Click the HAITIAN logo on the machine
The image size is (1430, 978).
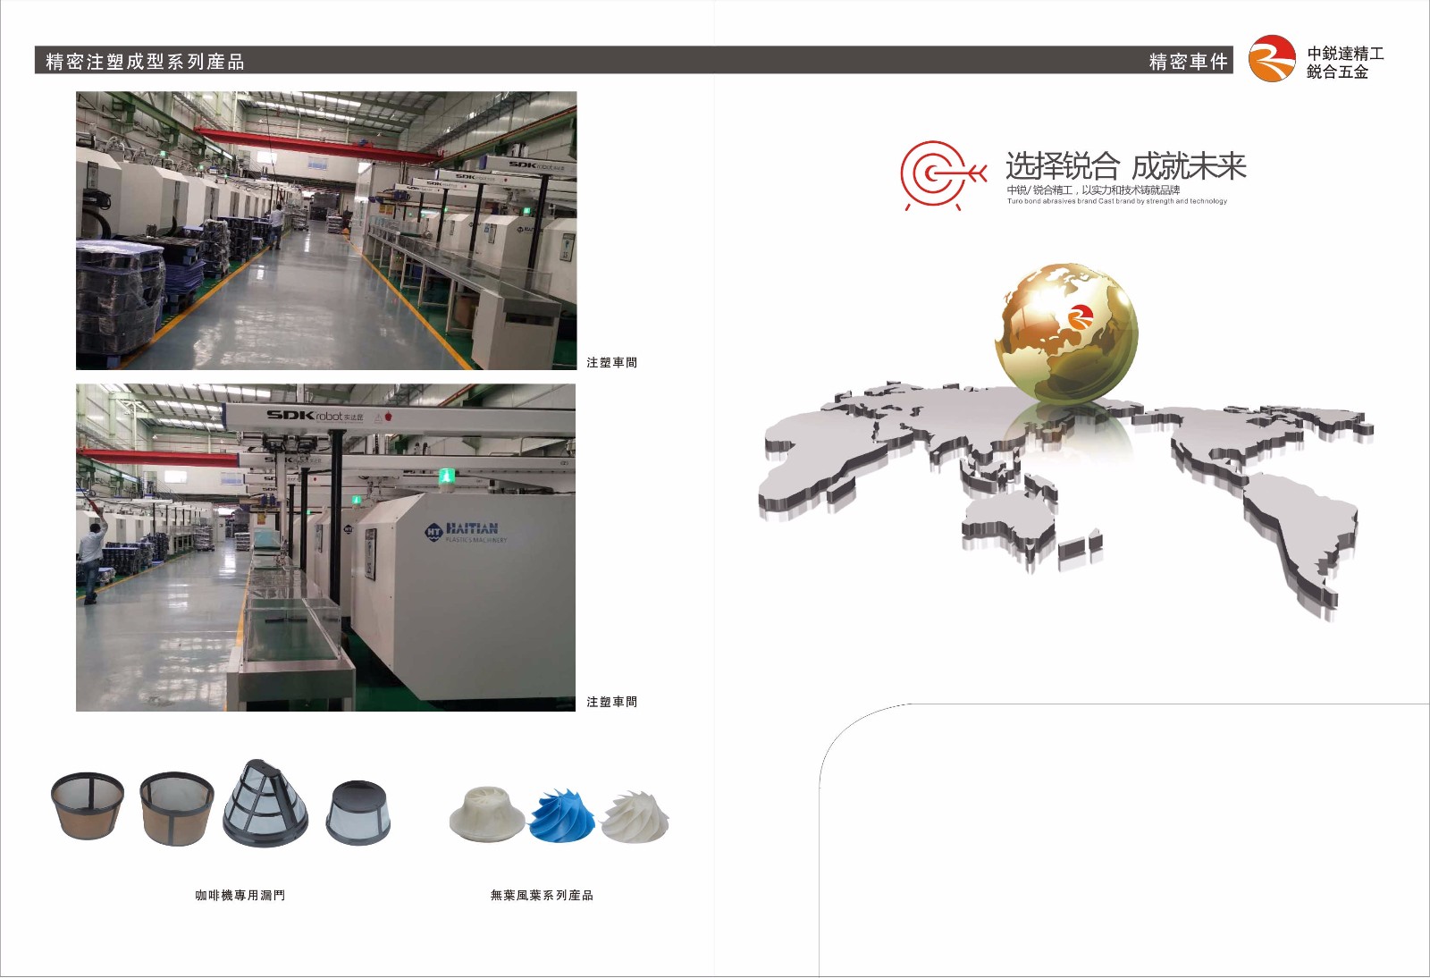(465, 531)
